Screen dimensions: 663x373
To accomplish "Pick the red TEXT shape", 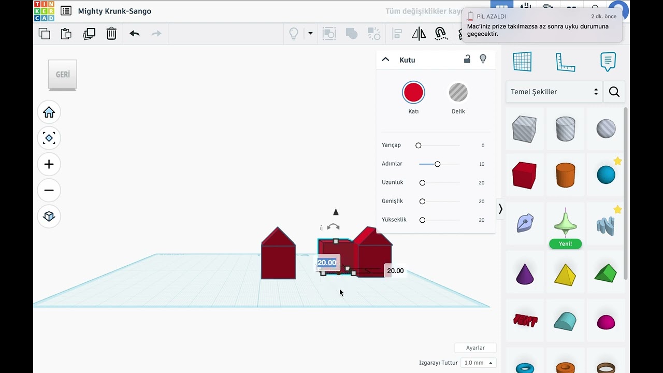I will point(525,320).
